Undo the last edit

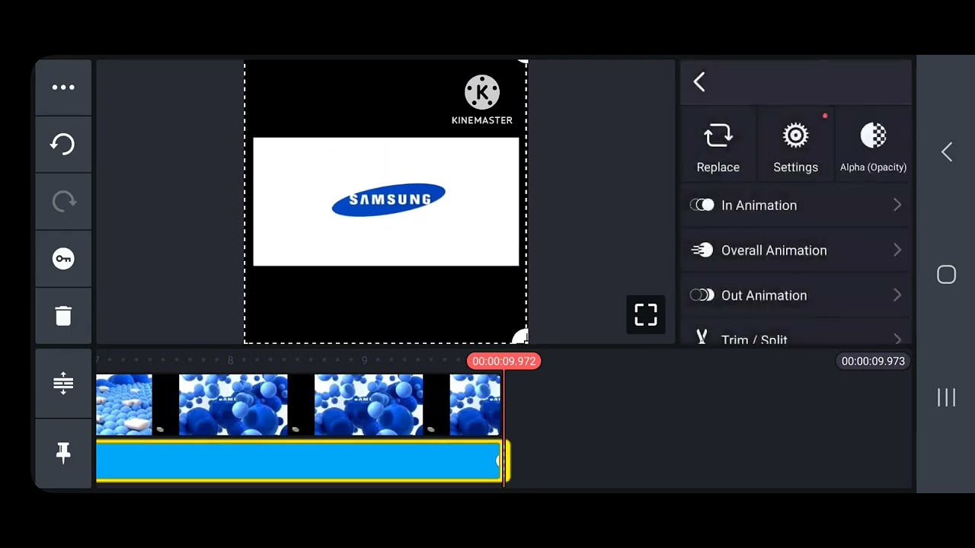click(63, 145)
